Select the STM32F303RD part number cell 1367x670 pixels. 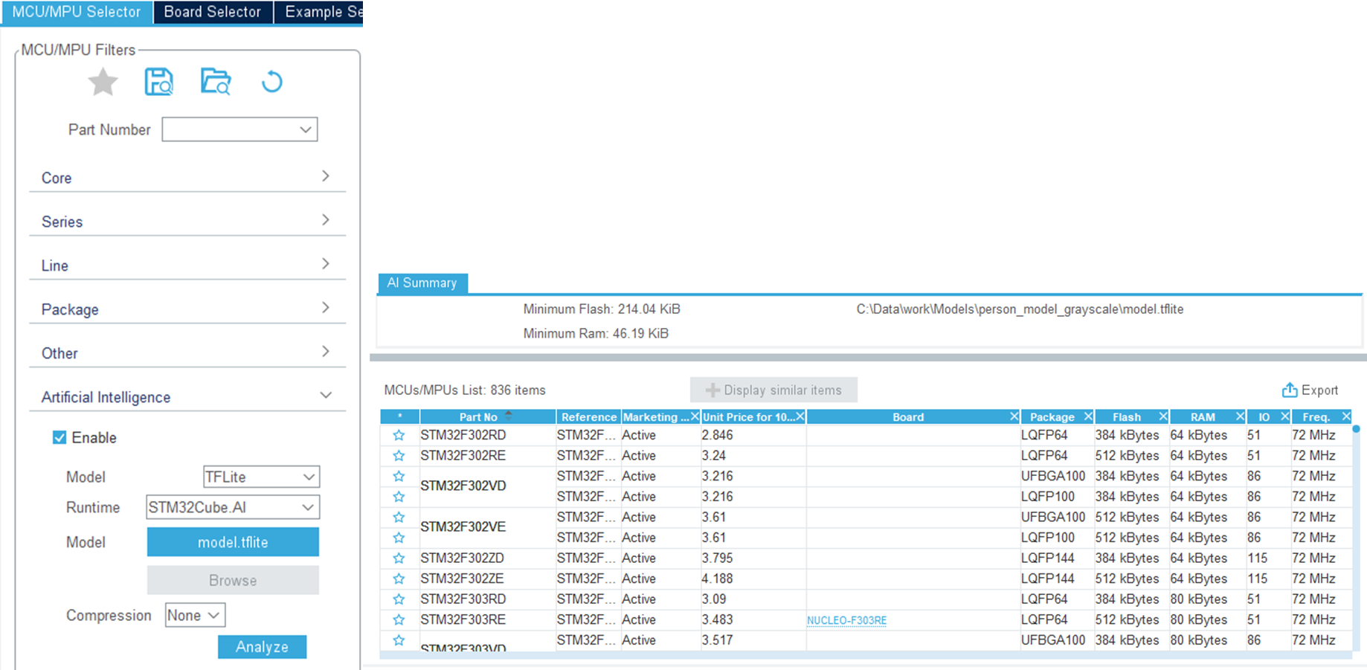click(x=487, y=599)
